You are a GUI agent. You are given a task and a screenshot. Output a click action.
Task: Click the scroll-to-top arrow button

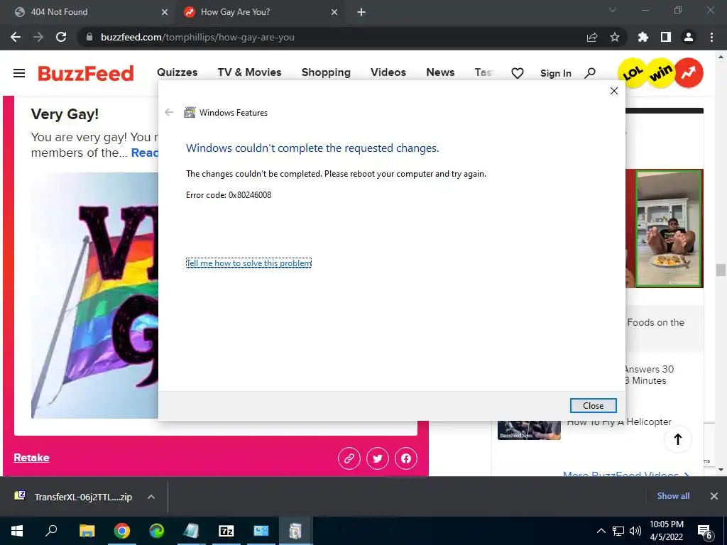tap(678, 439)
